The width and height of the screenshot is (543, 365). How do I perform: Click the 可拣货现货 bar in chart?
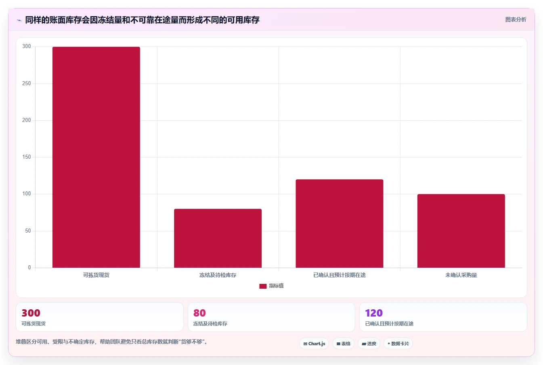pyautogui.click(x=96, y=157)
